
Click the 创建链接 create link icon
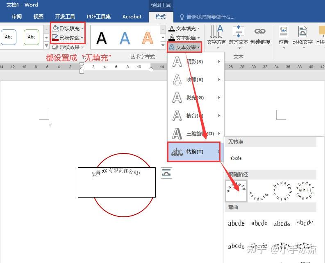pyautogui.click(x=260, y=31)
